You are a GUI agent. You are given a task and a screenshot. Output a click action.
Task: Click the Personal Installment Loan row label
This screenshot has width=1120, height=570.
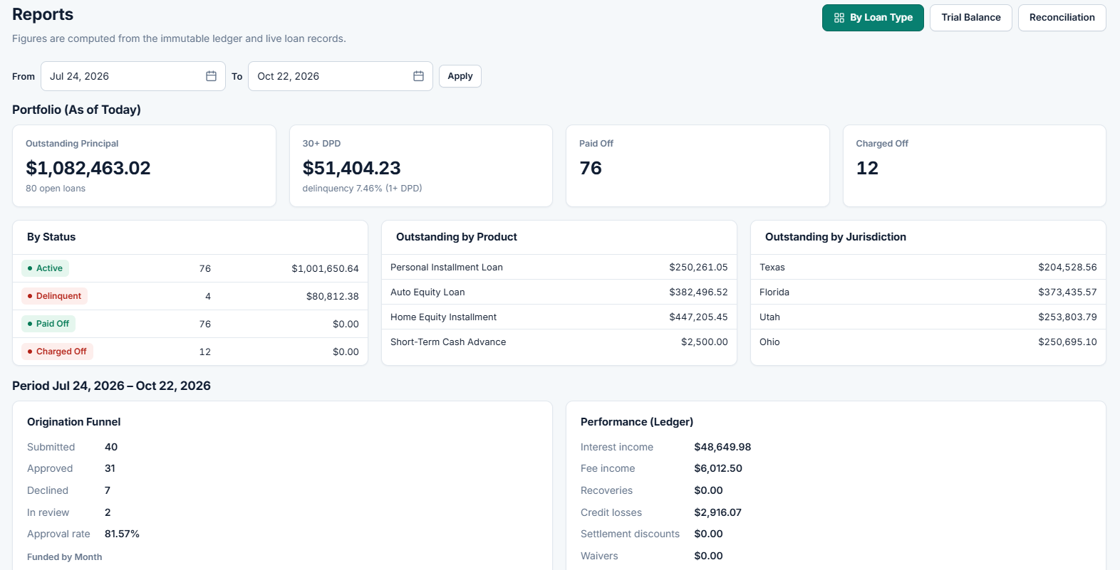click(447, 268)
